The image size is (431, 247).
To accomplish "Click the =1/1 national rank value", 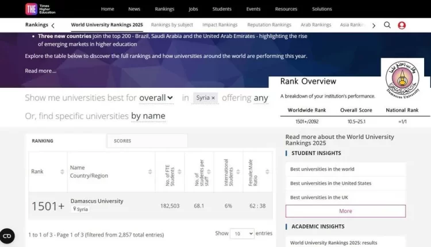I will point(402,121).
